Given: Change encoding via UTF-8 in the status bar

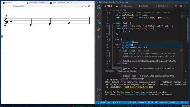Looking at the screenshot, I should click(151, 103).
